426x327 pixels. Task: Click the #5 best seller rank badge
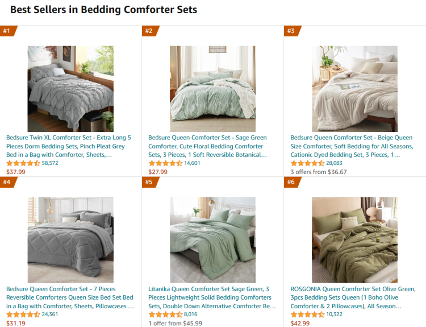click(149, 182)
